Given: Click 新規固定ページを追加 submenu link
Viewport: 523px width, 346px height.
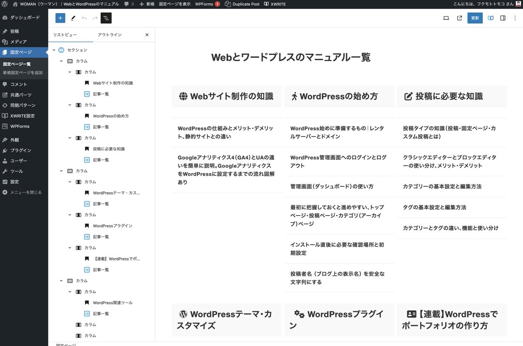Looking at the screenshot, I should (23, 72).
